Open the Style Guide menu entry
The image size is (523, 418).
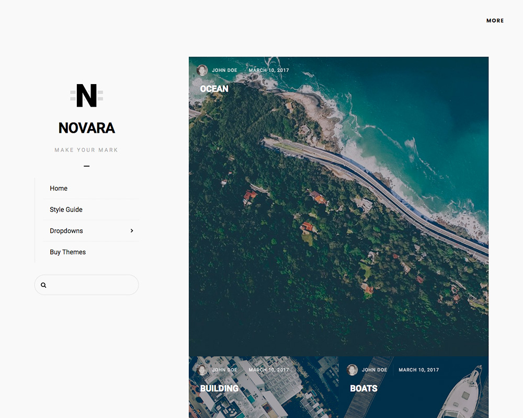(x=65, y=209)
